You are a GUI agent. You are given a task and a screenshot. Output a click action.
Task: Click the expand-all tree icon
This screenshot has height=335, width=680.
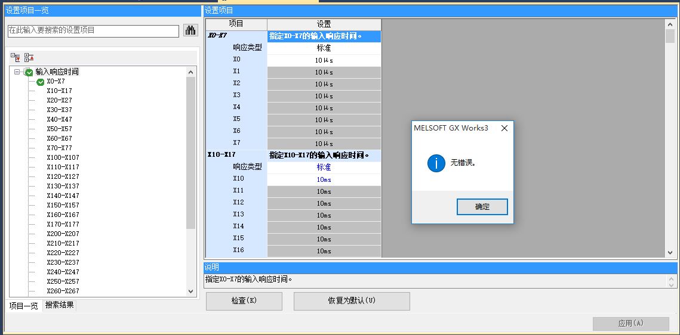(x=16, y=58)
